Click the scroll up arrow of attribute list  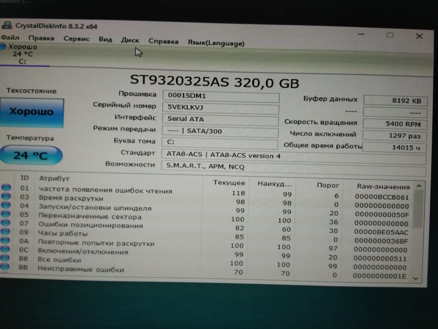[419, 186]
